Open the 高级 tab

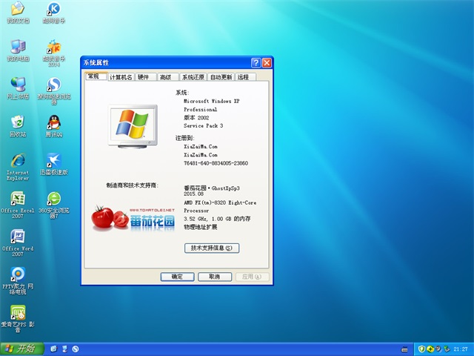166,77
